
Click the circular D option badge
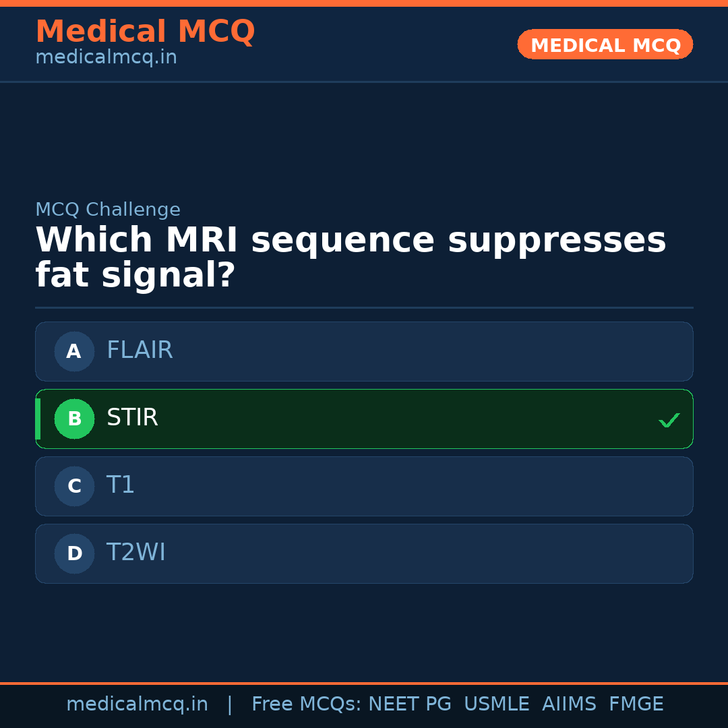pyautogui.click(x=74, y=553)
